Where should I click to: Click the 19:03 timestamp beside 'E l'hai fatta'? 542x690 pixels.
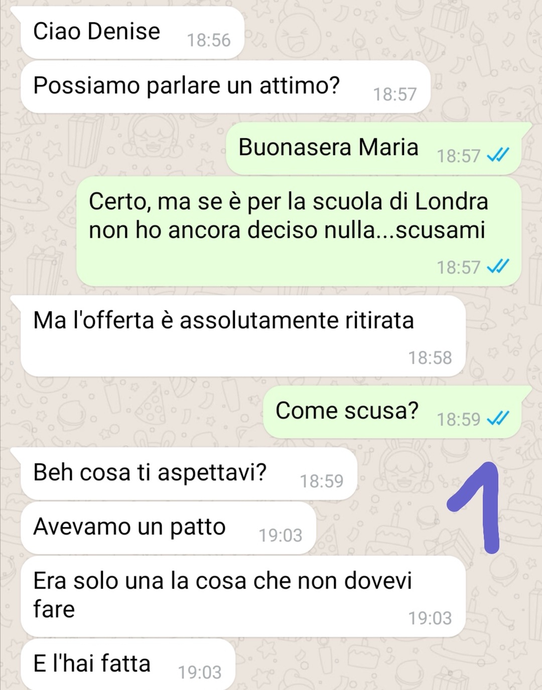coord(200,672)
